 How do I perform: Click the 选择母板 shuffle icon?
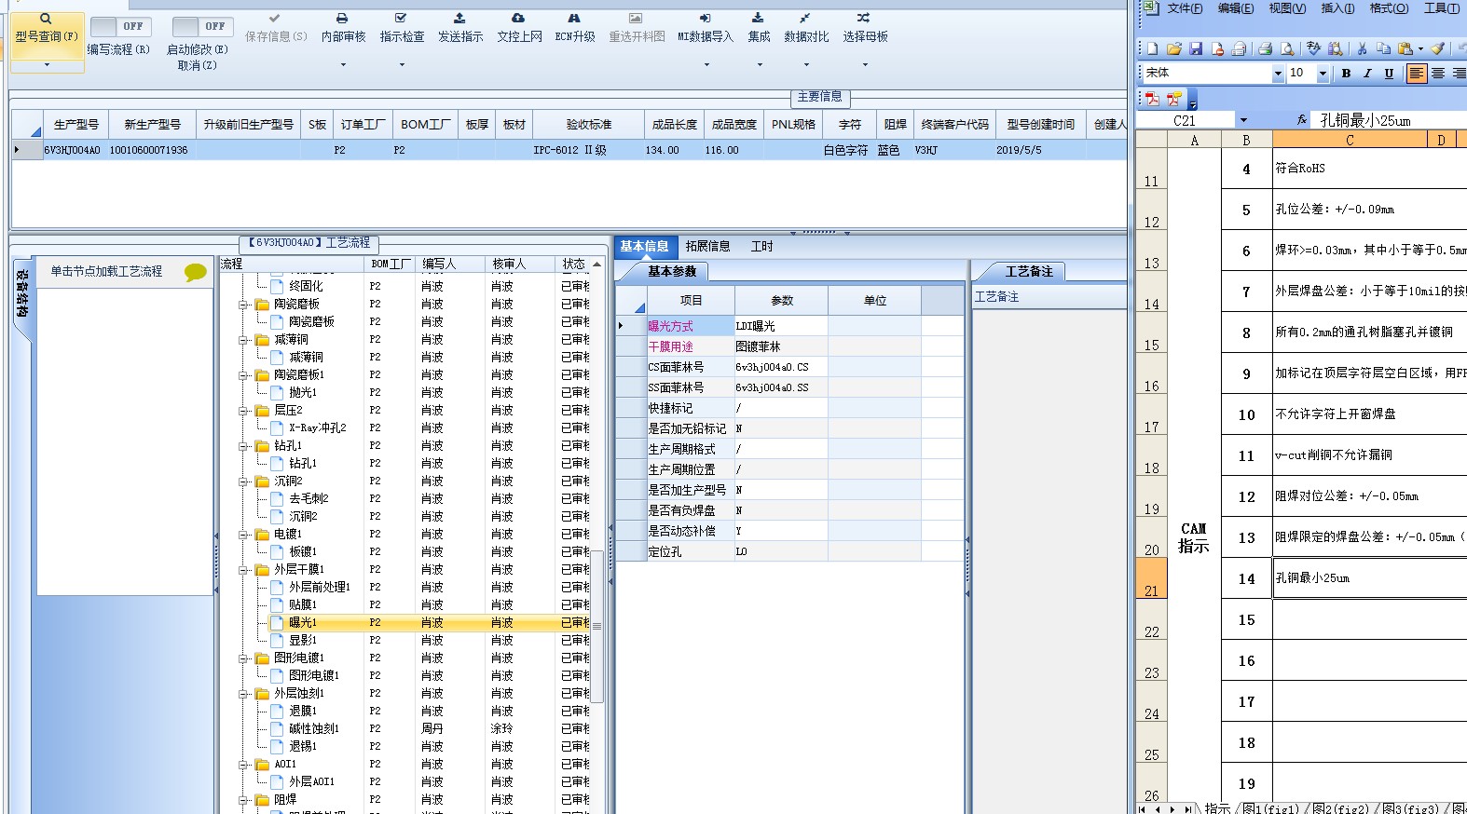864,18
